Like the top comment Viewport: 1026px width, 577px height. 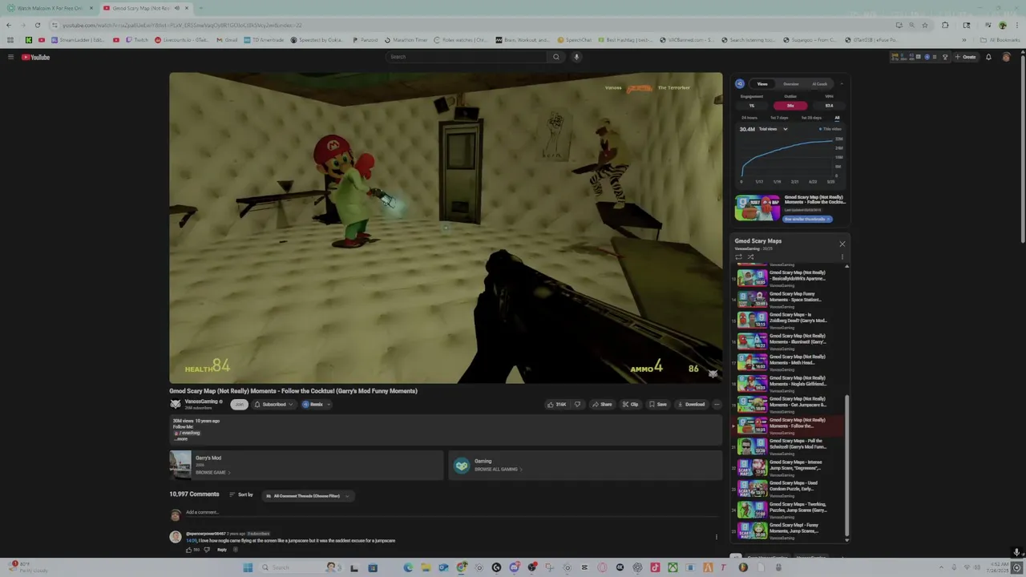pos(189,550)
